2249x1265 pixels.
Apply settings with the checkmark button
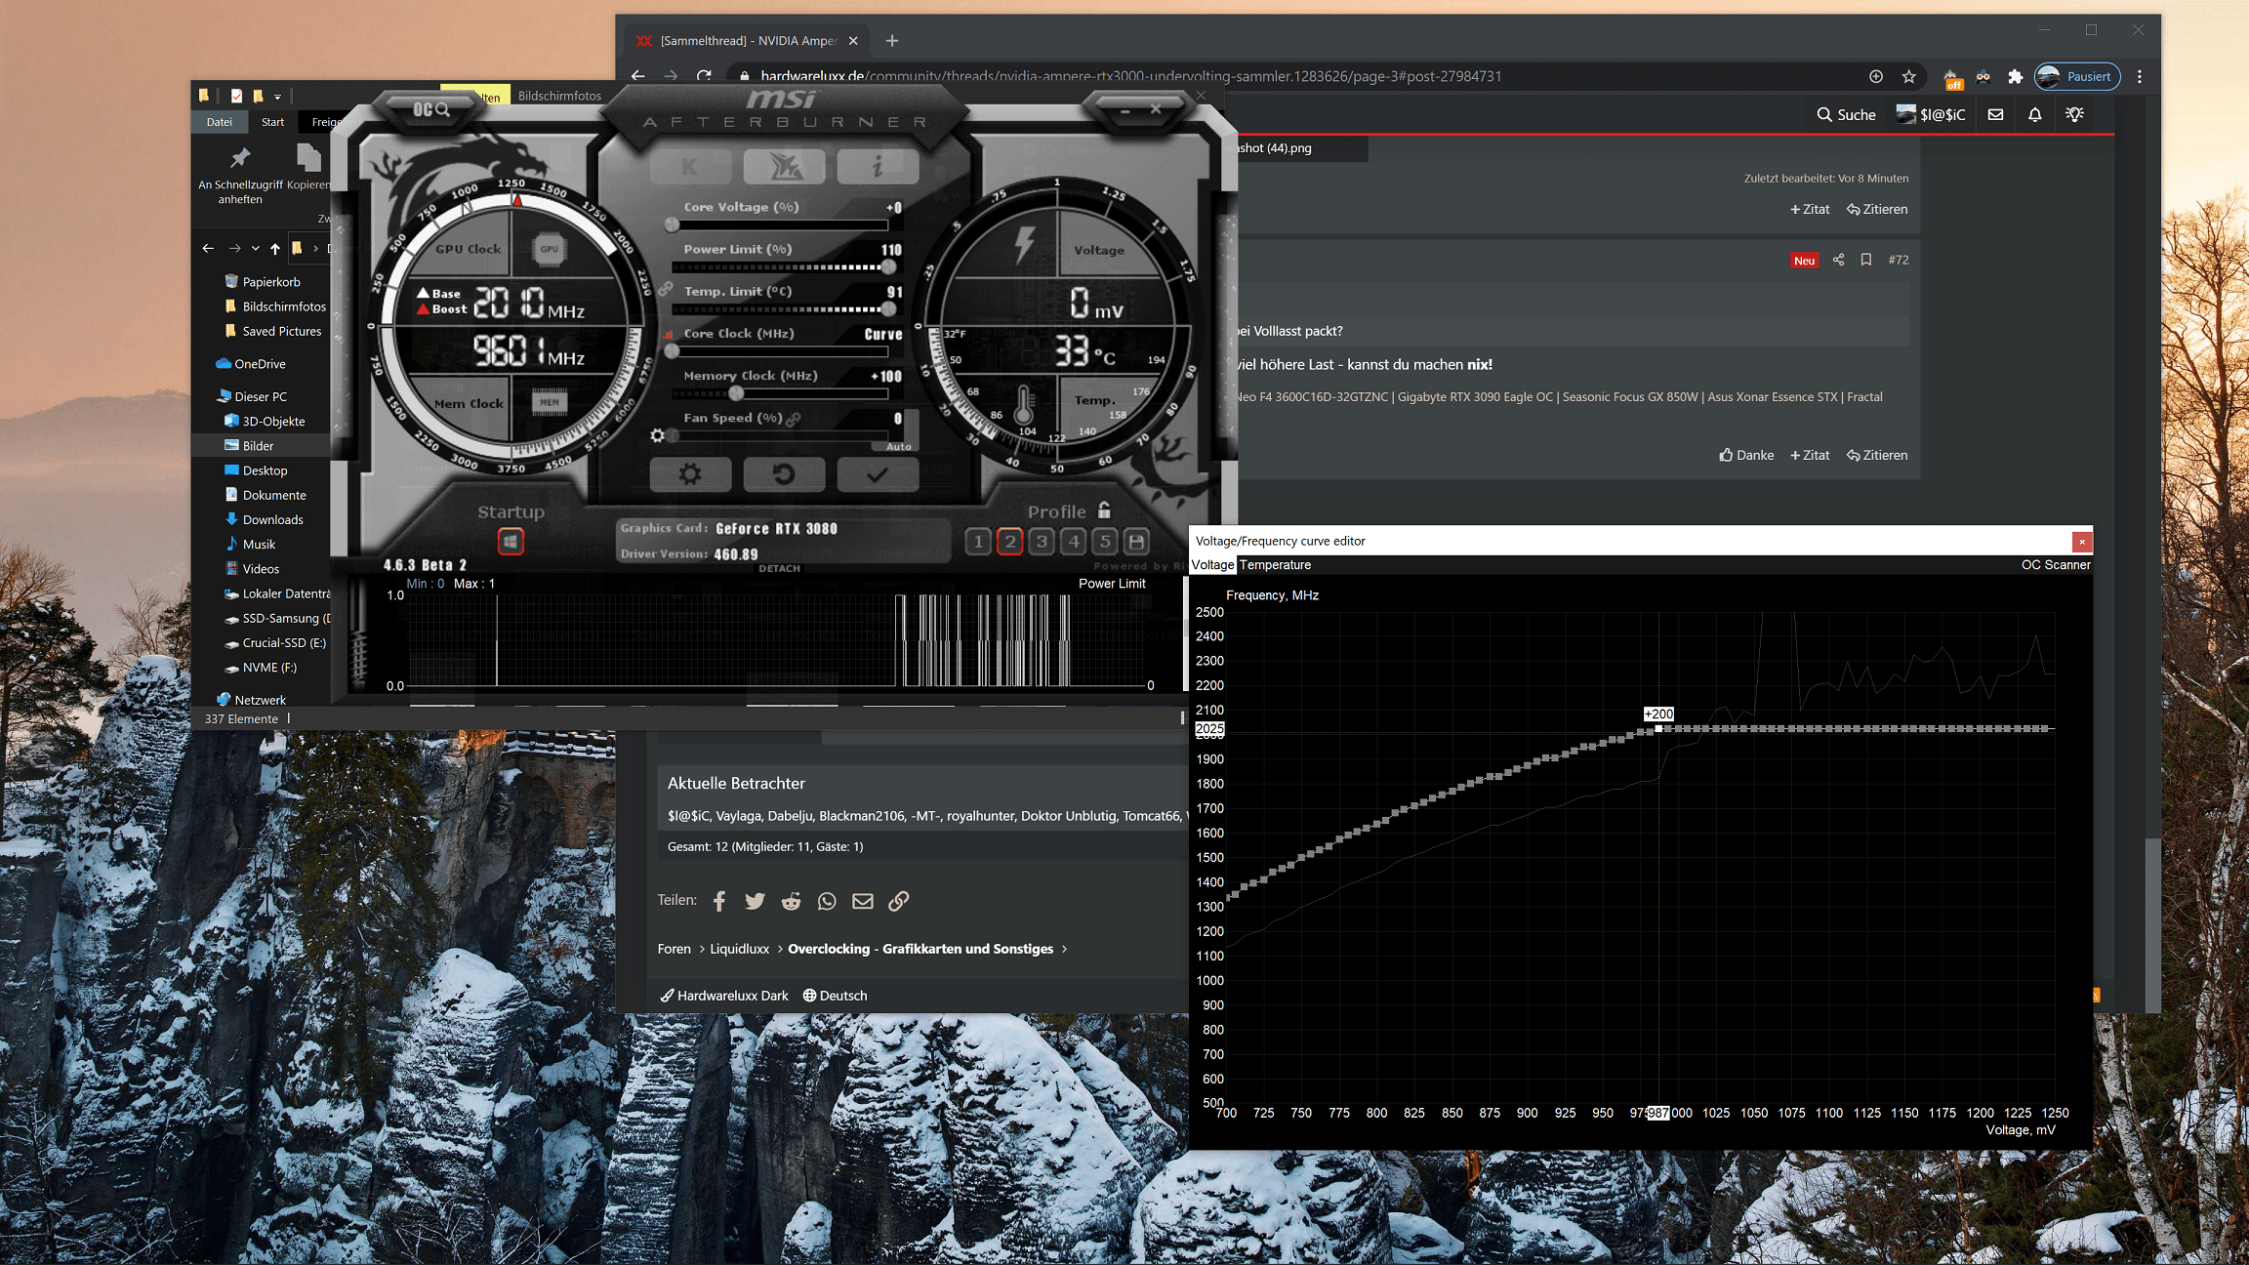(877, 474)
